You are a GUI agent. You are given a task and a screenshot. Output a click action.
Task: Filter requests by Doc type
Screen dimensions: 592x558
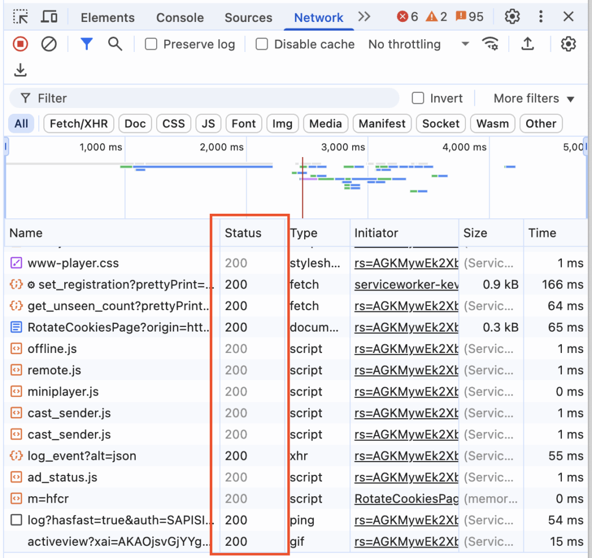click(135, 124)
